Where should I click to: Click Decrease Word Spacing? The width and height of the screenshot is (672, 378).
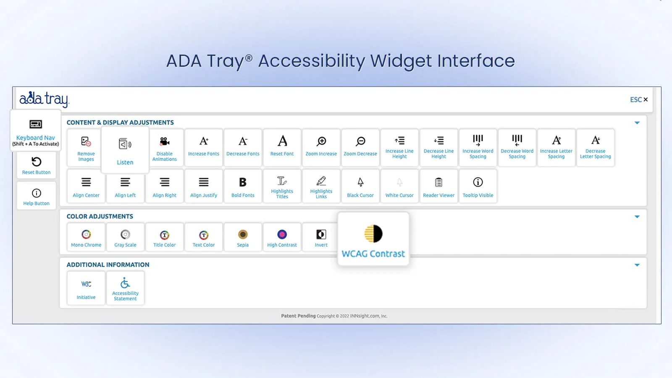(517, 148)
